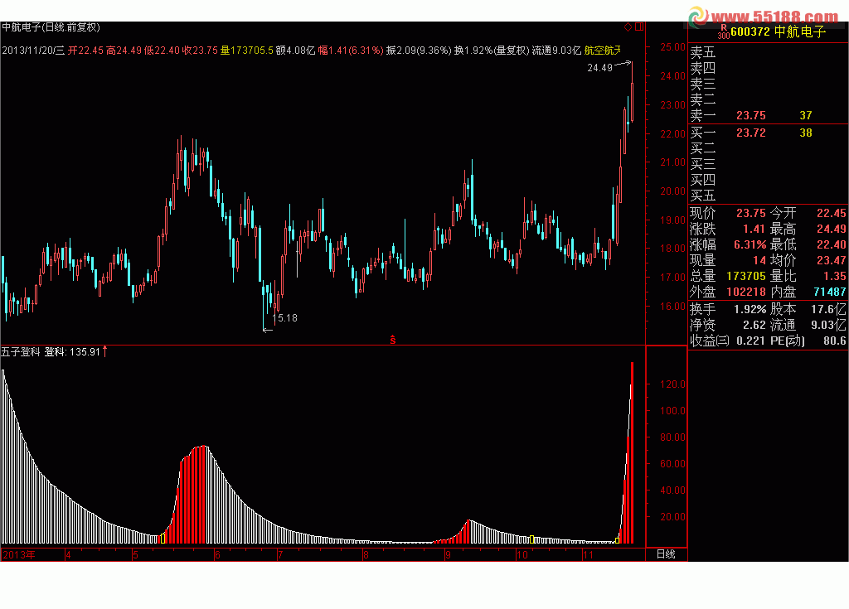
Task: Click the 总量 173705 value
Action: tap(746, 276)
